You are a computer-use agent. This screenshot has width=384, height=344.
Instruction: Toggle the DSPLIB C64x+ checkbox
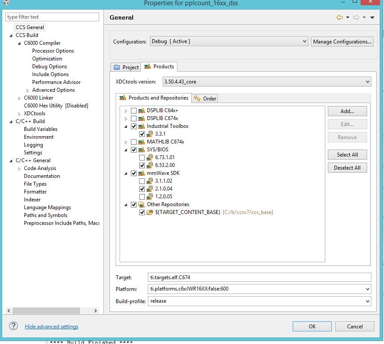point(134,110)
